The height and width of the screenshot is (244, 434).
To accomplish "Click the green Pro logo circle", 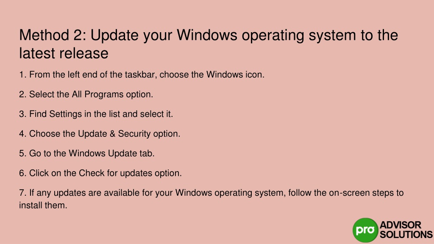I will pos(365,230).
